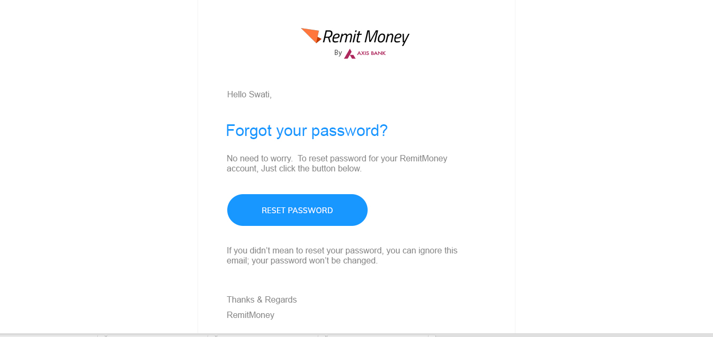This screenshot has height=337, width=713.
Task: Select the third tab in bottom strip
Action: 267,335
